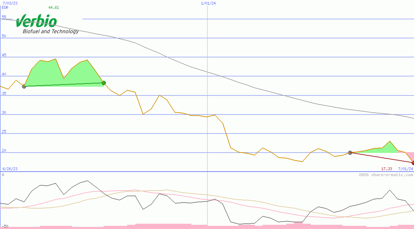Click the green 44.61 high price value
Image resolution: width=414 pixels, height=229 pixels.
click(x=54, y=7)
